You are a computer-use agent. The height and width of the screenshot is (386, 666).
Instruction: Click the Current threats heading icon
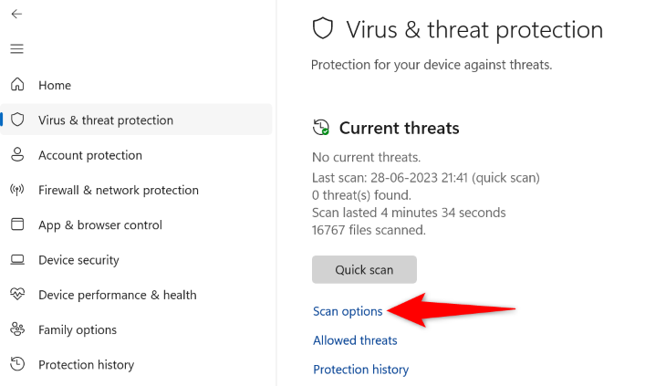pos(321,128)
